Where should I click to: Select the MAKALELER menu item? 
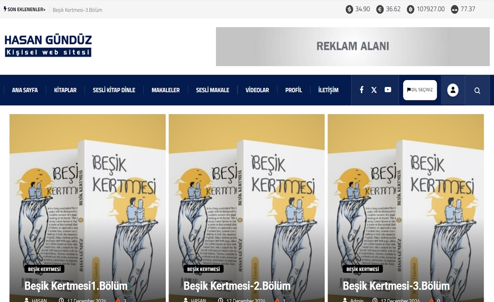tap(165, 90)
